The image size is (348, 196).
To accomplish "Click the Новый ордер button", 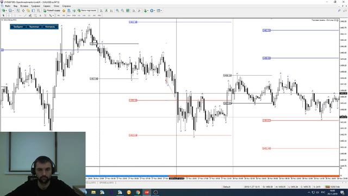I will pos(52,10).
